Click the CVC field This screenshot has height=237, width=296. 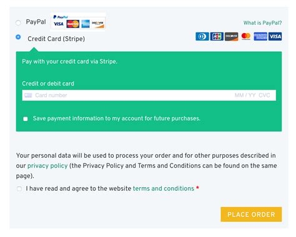coord(264,95)
